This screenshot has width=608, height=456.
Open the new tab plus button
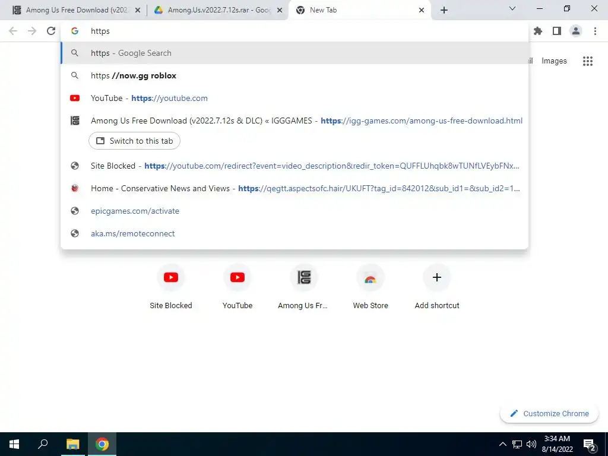444,10
